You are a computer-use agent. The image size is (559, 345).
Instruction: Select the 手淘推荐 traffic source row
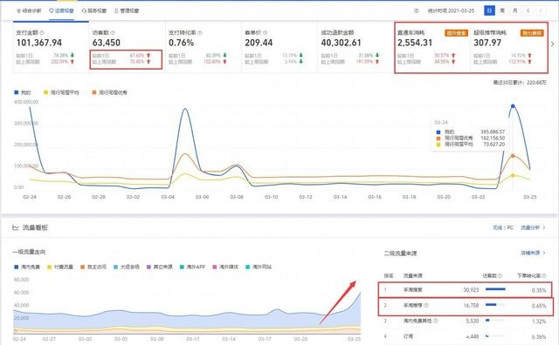466,305
